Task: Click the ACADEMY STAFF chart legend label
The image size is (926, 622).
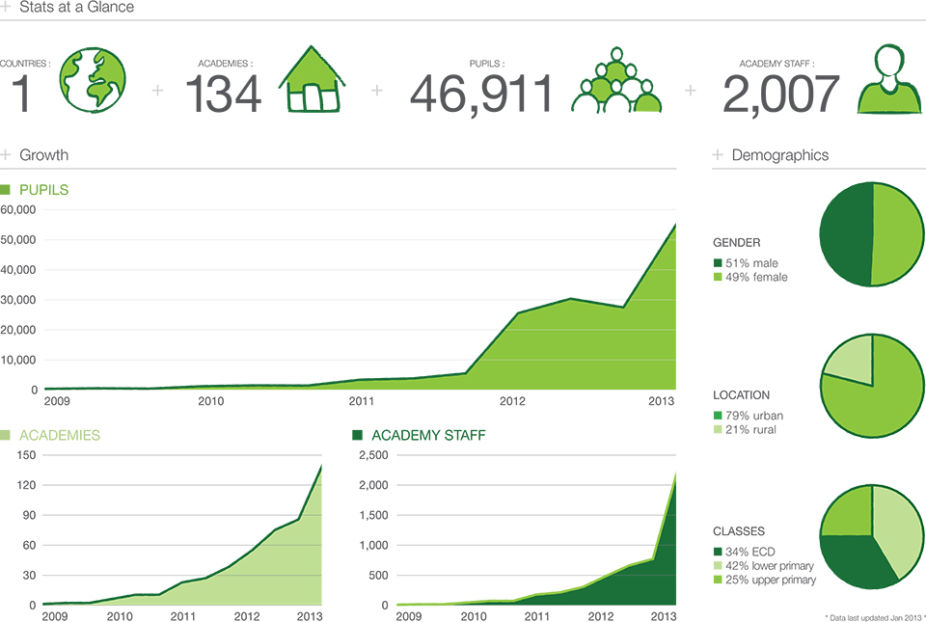Action: [x=428, y=436]
